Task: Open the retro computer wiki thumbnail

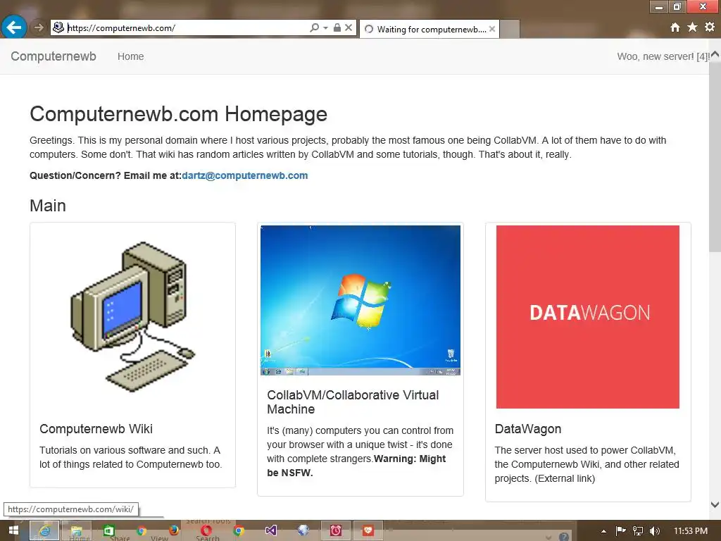Action: 133,317
